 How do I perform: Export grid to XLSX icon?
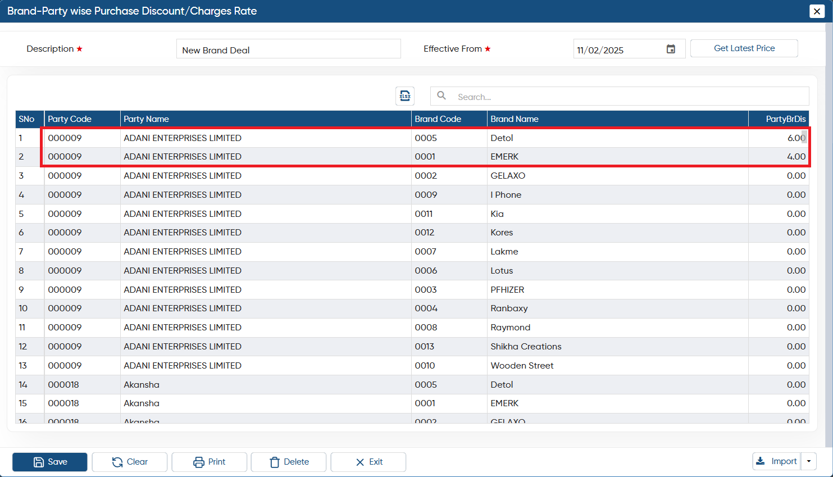point(405,96)
